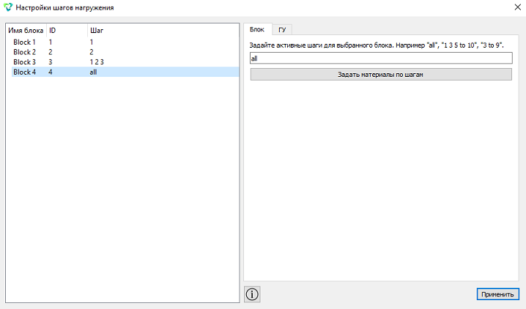The height and width of the screenshot is (309, 526).
Task: Close the load step settings dialog
Action: [518, 7]
